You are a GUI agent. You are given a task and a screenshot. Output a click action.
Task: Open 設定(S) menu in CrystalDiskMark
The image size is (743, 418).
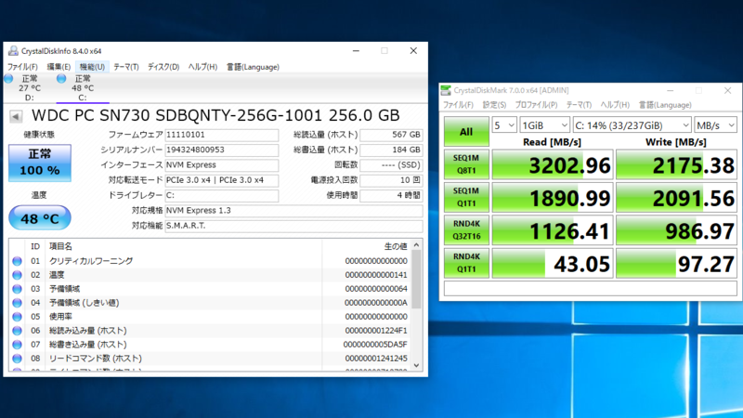pyautogui.click(x=494, y=105)
